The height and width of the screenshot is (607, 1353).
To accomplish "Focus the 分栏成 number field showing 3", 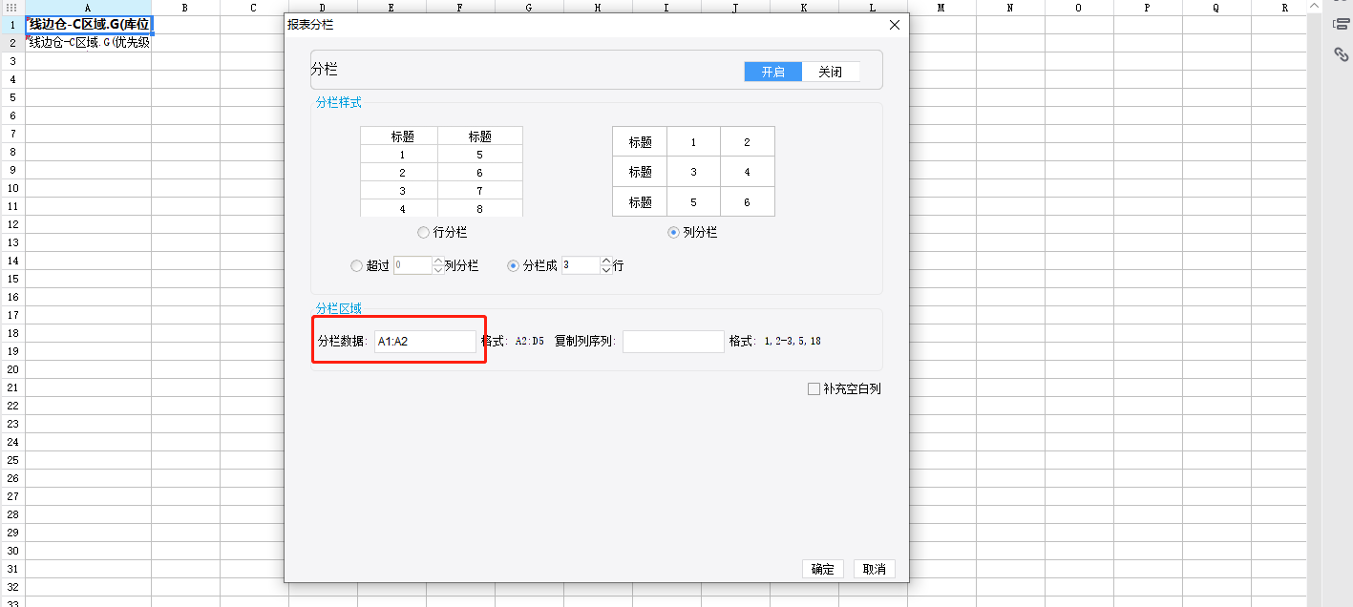I will click(x=581, y=265).
